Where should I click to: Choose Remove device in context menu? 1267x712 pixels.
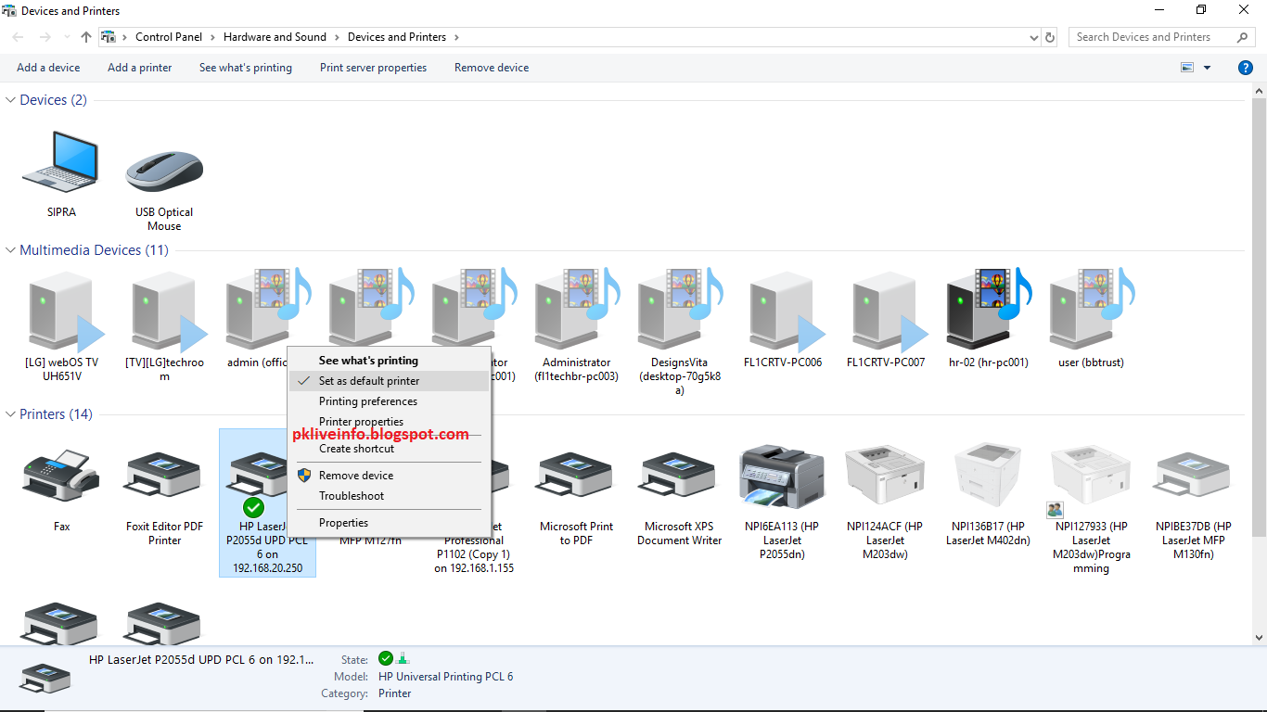tap(389, 476)
